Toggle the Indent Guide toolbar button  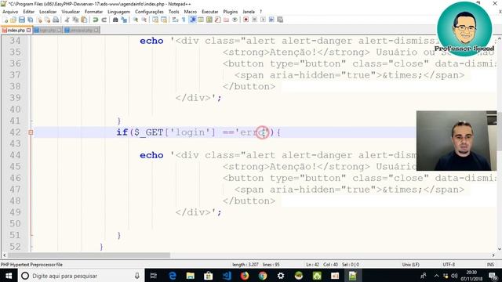(192, 20)
